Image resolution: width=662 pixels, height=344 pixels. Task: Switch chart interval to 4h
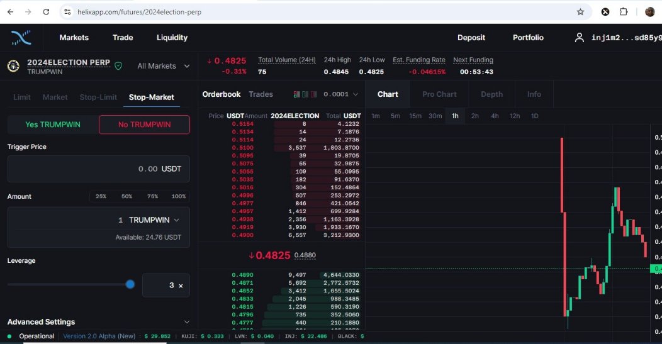click(495, 116)
